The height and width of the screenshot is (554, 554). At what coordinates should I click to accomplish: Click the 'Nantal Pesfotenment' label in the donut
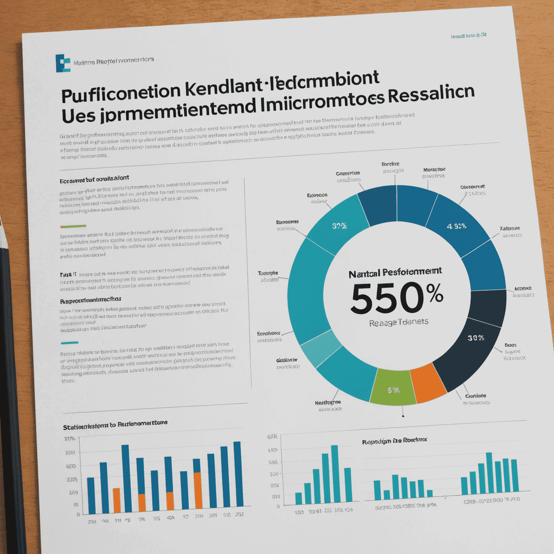[395, 273]
